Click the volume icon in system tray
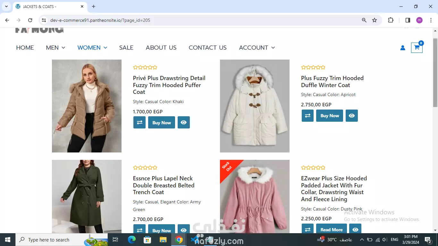 (x=384, y=240)
